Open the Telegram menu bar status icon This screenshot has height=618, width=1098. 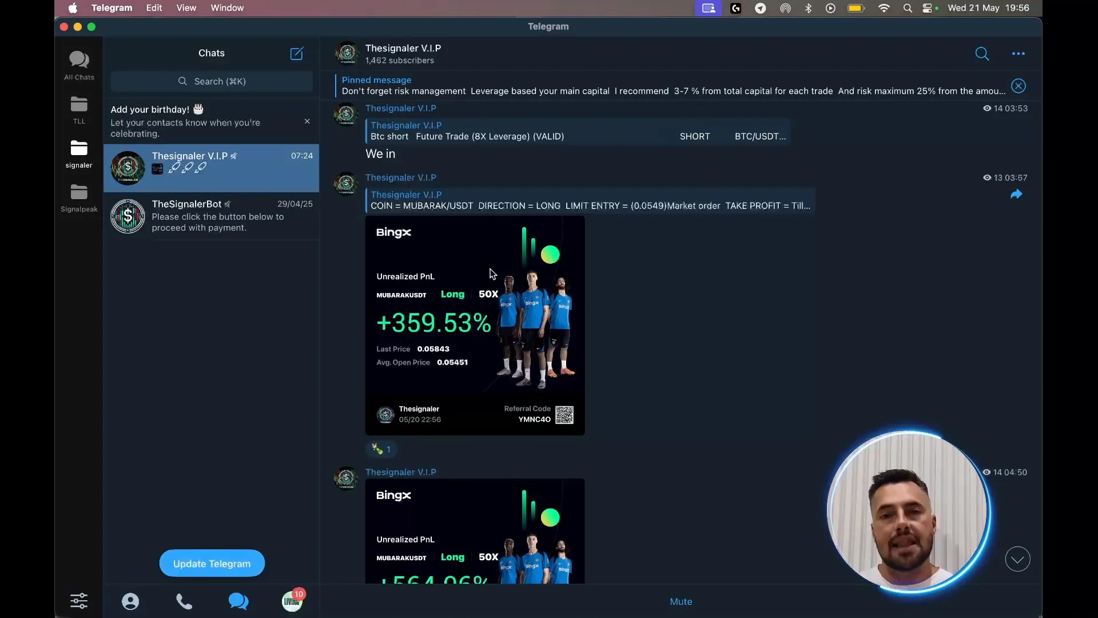coord(760,8)
